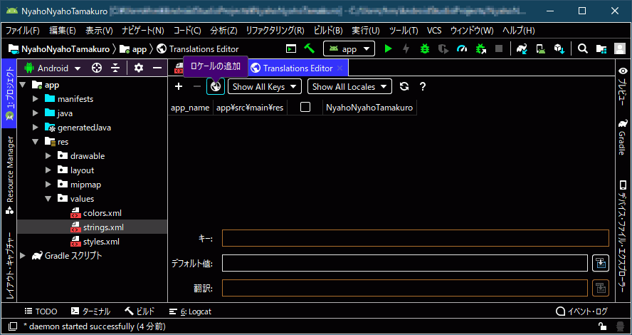Click the NyahoNyahoTamakuro default value cell
632x335 pixels.
tap(369, 108)
